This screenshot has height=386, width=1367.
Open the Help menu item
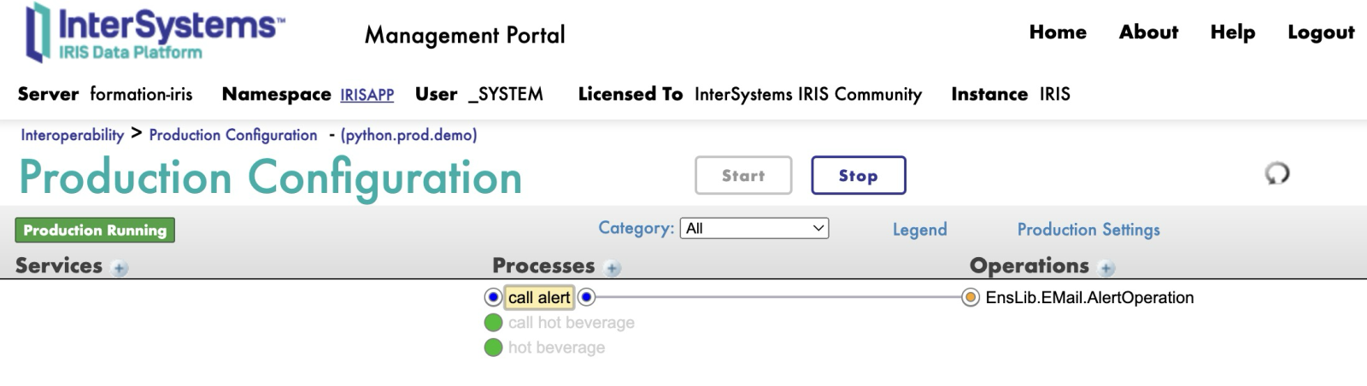click(1232, 32)
